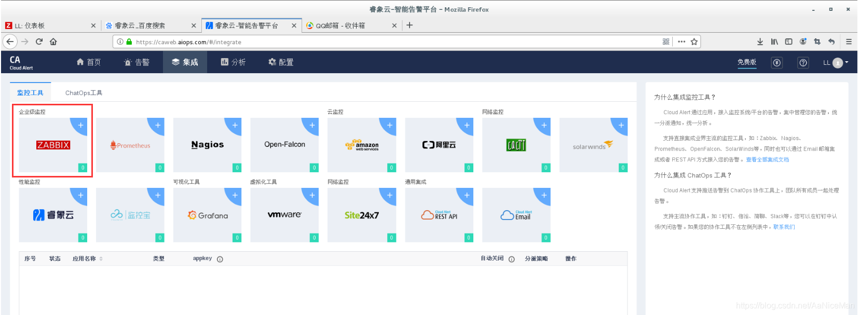
Task: Add a VMware integration with plus icon
Action: pyautogui.click(x=312, y=195)
